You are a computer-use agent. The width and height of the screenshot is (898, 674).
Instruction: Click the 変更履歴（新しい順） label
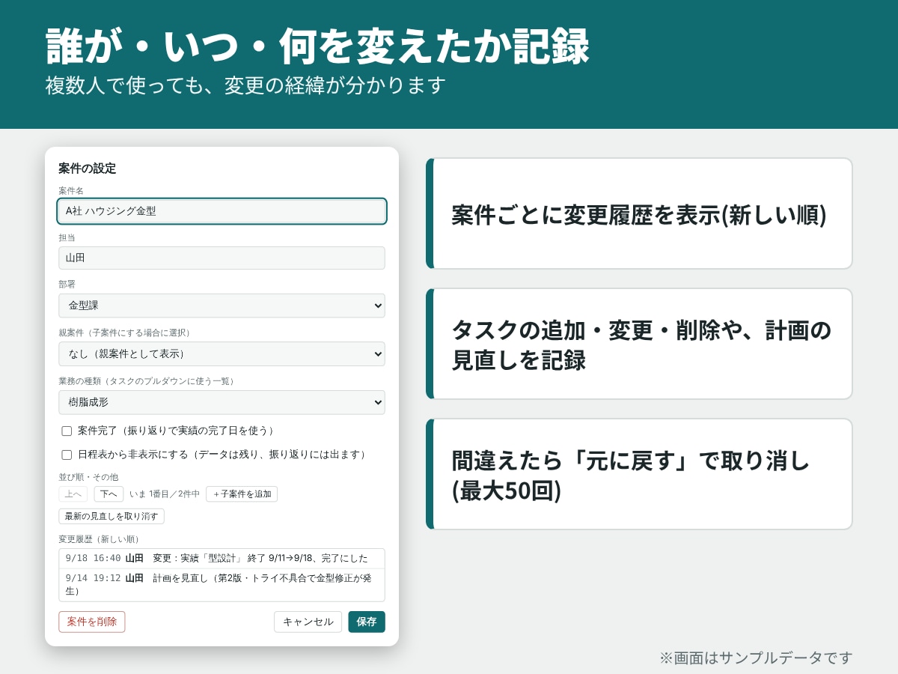pyautogui.click(x=100, y=539)
